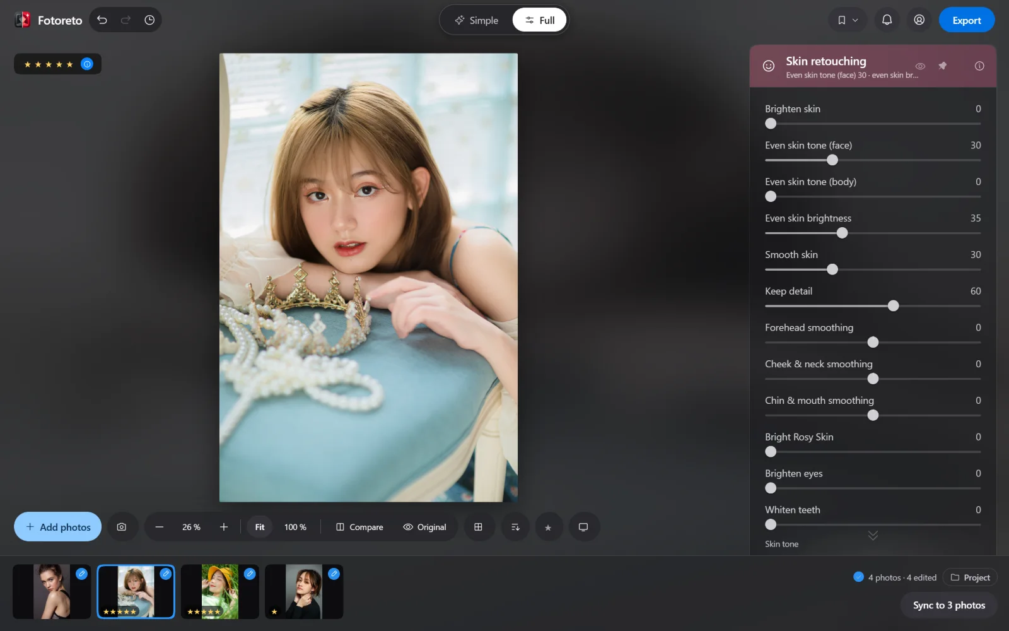This screenshot has width=1009, height=631.
Task: Open the user account icon
Action: [x=919, y=20]
